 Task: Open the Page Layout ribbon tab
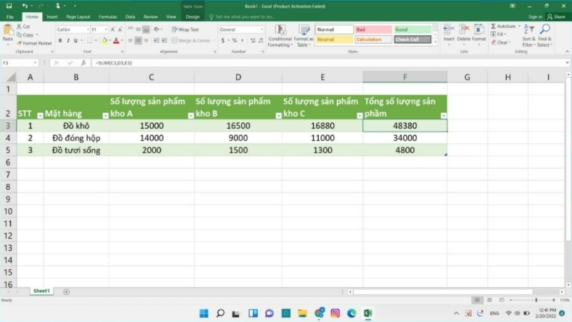tap(78, 16)
